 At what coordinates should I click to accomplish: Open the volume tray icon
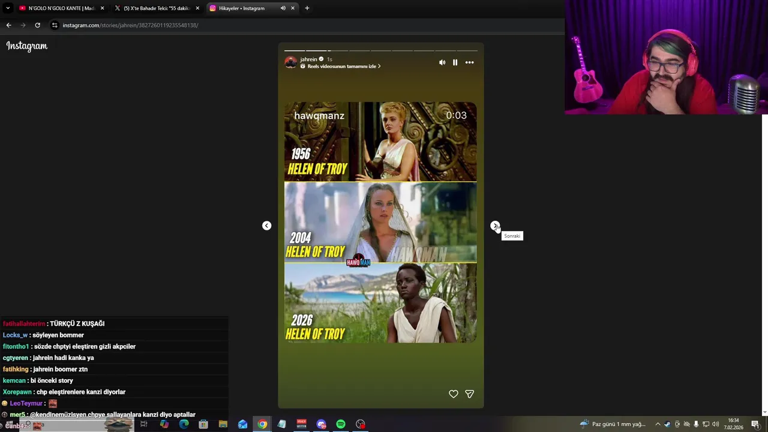[715, 424]
